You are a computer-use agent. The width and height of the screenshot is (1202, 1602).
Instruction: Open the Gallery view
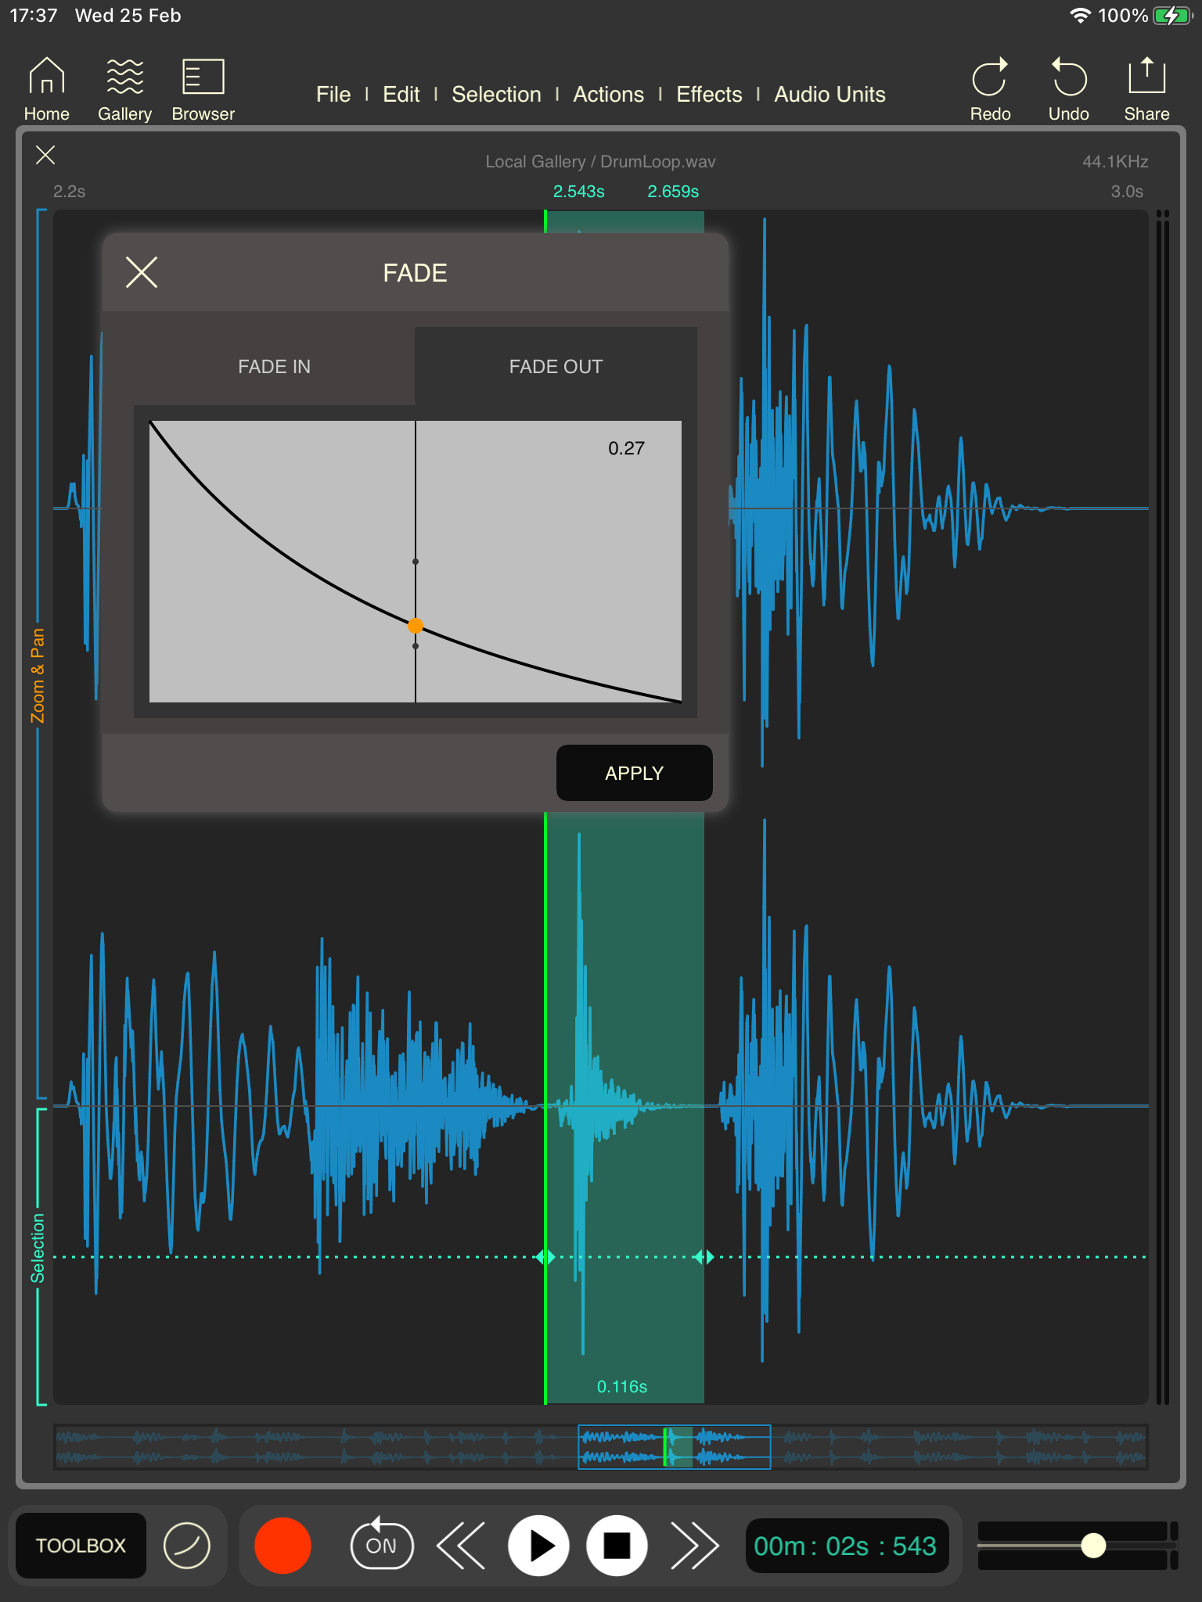click(124, 90)
